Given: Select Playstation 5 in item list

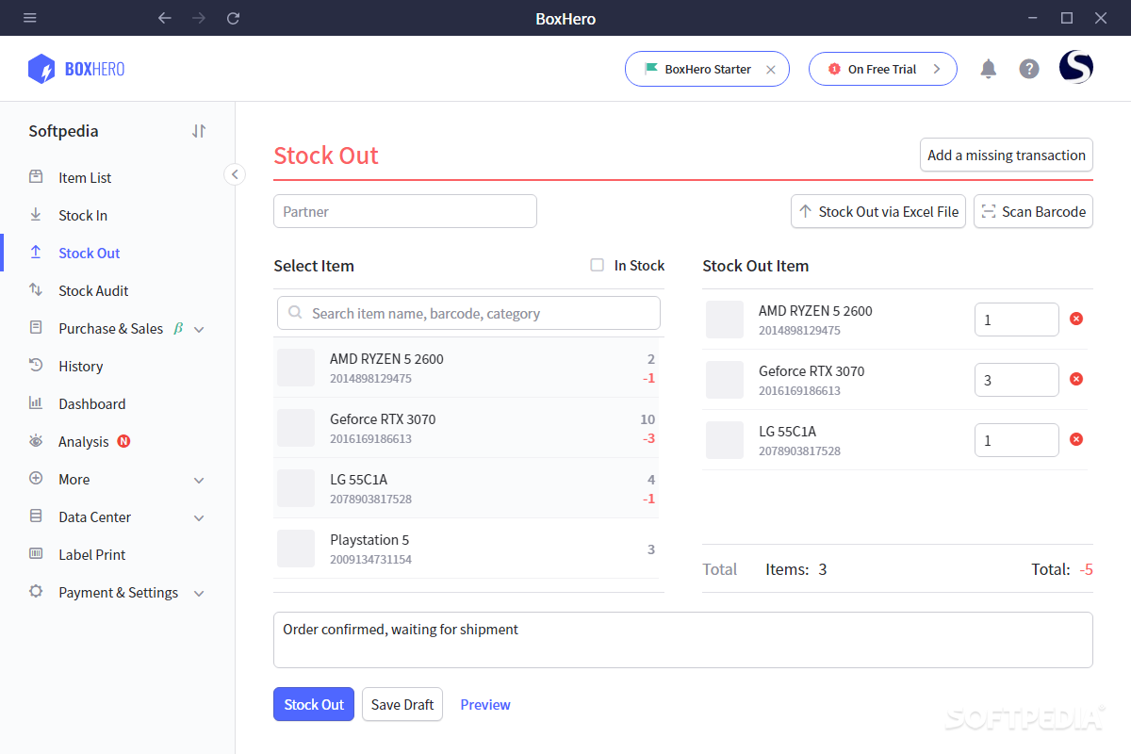Looking at the screenshot, I should [467, 549].
